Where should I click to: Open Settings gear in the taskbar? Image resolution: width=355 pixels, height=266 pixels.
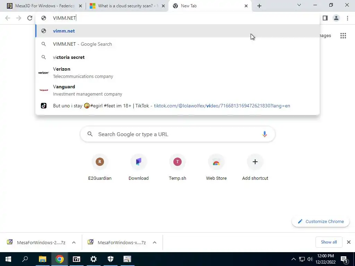[94, 259]
